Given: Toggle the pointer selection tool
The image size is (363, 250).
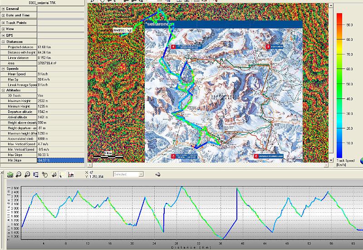Looking at the screenshot, I should click(x=62, y=175).
